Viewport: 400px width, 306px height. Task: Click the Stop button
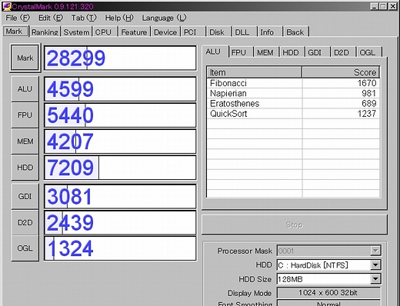point(295,225)
